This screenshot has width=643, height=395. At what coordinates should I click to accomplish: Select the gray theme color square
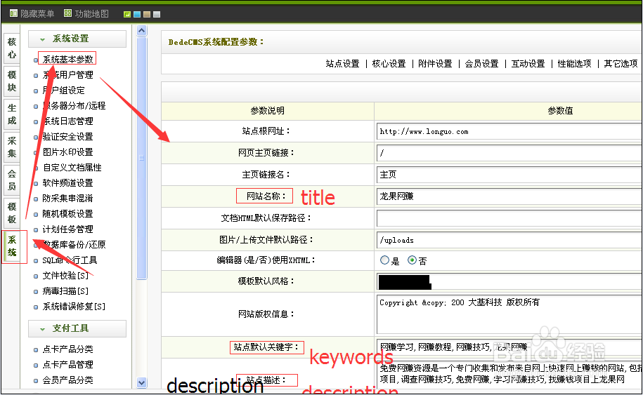click(157, 14)
